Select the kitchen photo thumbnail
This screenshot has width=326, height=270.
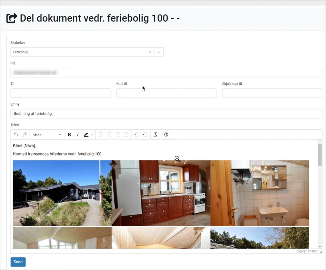pyautogui.click(x=161, y=193)
